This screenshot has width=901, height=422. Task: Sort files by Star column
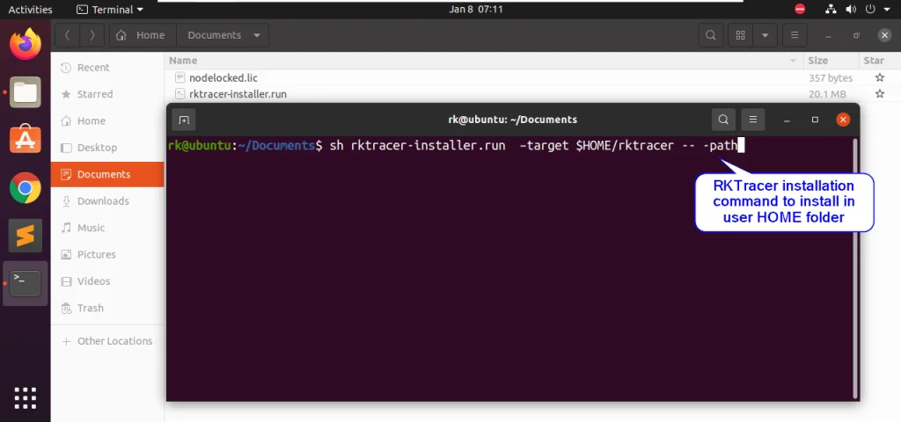879,61
